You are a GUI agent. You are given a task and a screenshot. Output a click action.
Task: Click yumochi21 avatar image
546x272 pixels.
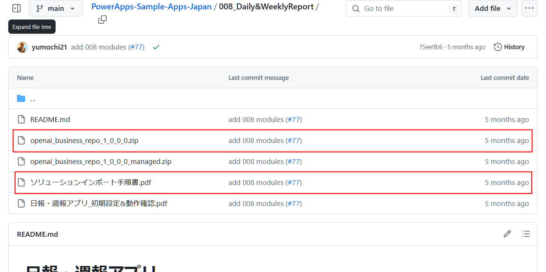[x=23, y=47]
